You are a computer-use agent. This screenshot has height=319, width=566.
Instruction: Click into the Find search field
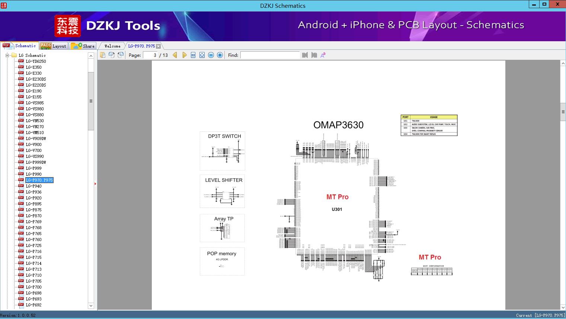pos(270,55)
